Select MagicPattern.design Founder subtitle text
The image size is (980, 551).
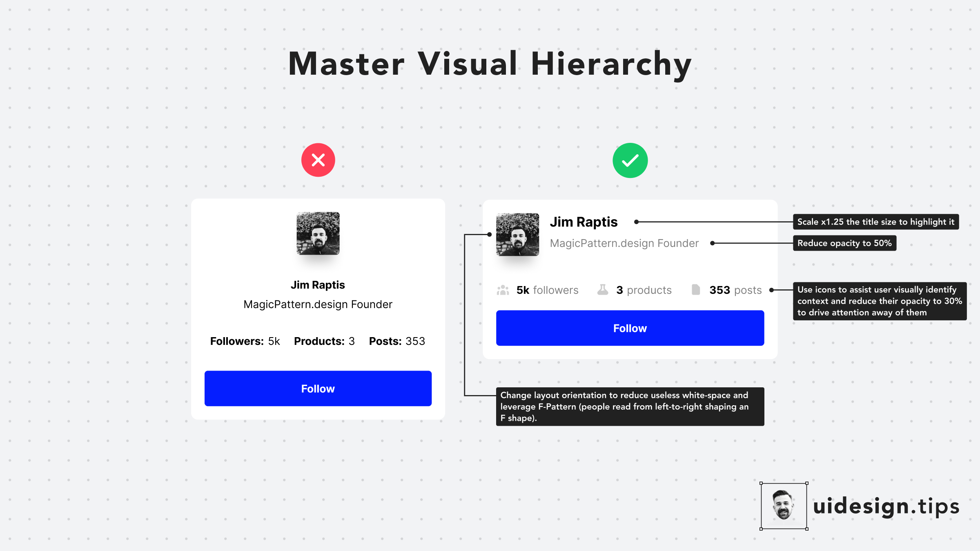pos(625,242)
